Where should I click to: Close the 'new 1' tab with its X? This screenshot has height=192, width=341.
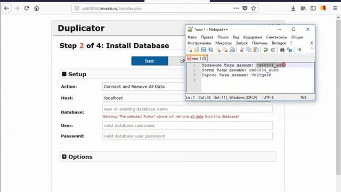pyautogui.click(x=204, y=59)
